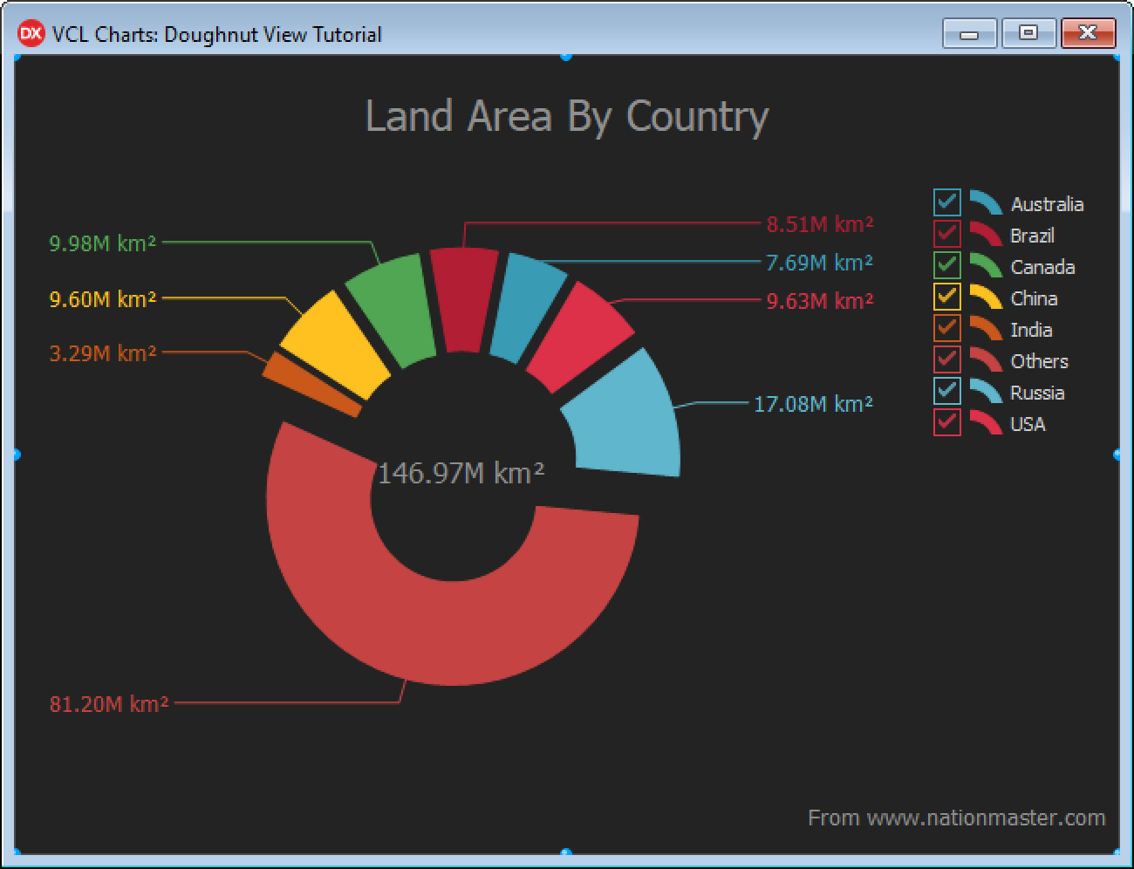Click the Canada green legend icon
Viewport: 1134px width, 869px height.
coord(986,265)
